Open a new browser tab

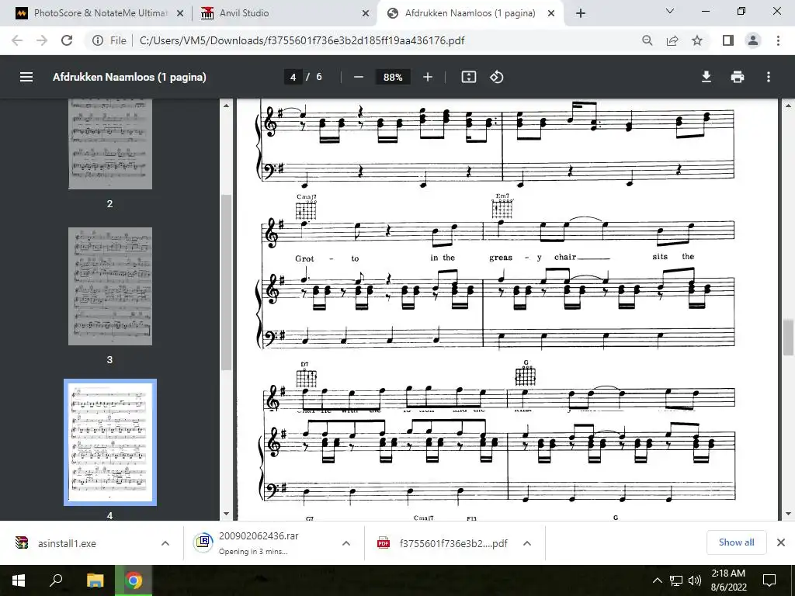581,14
